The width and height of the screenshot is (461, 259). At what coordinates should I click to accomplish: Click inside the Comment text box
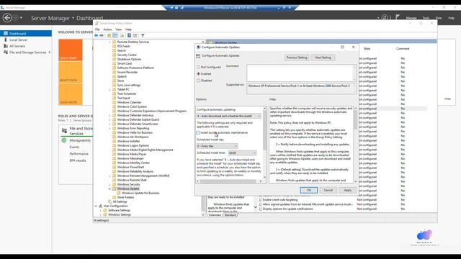coord(300,73)
